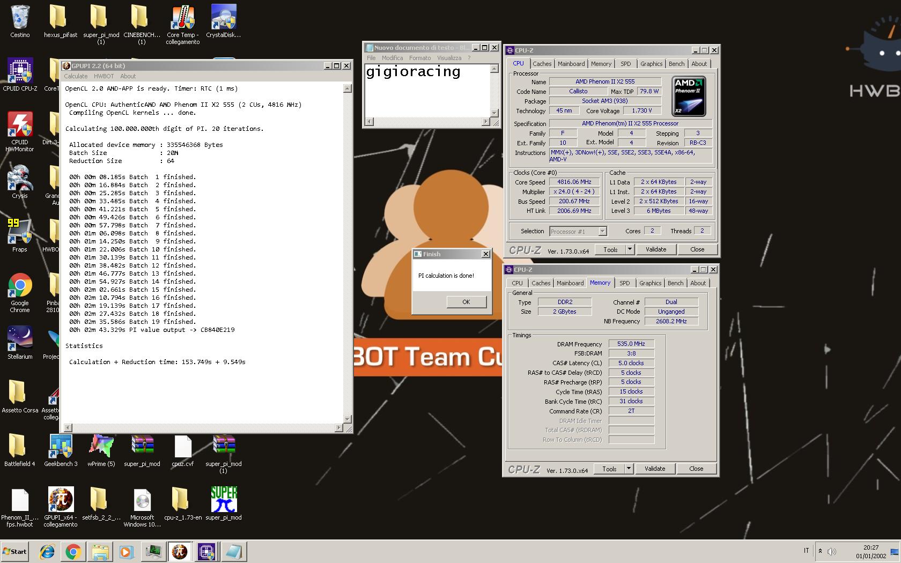Switch to Caches tab in upper CPU-Z
The image size is (901, 563).
(542, 64)
